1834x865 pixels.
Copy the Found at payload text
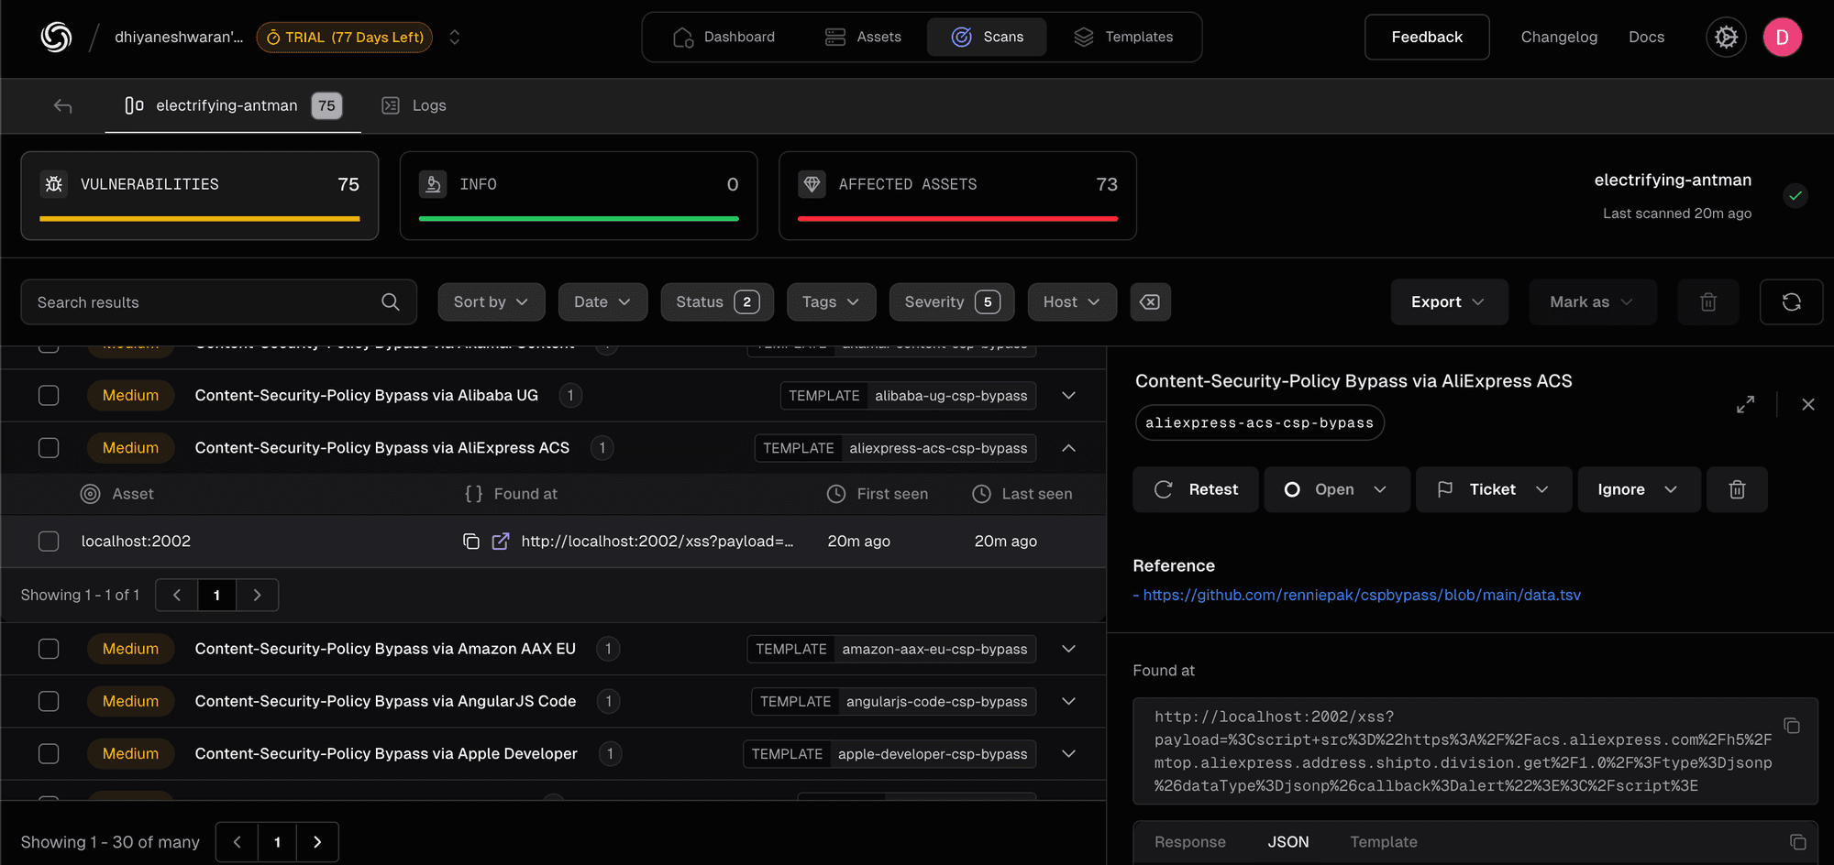(1792, 726)
